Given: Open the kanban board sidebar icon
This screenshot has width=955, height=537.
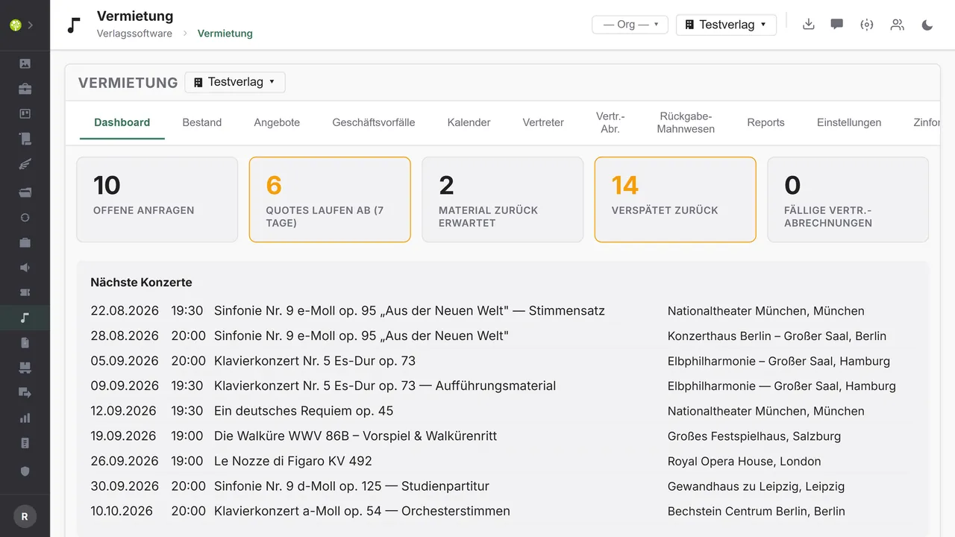Looking at the screenshot, I should pyautogui.click(x=25, y=113).
